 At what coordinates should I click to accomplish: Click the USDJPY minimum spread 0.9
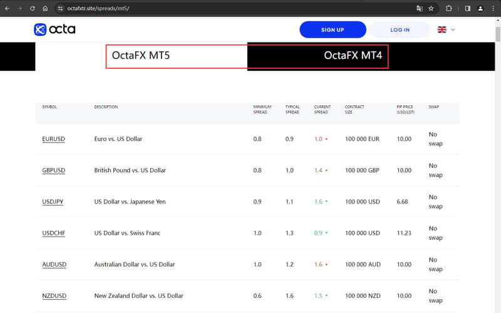[x=257, y=202]
